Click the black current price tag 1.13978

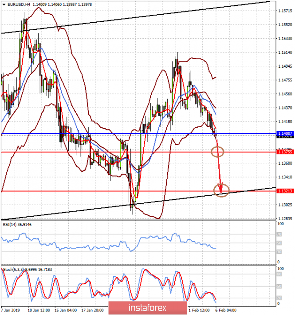(x=285, y=137)
